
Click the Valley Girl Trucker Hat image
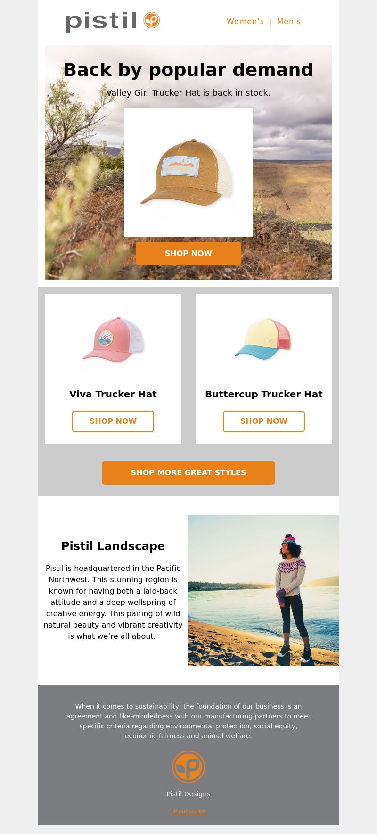pyautogui.click(x=188, y=173)
